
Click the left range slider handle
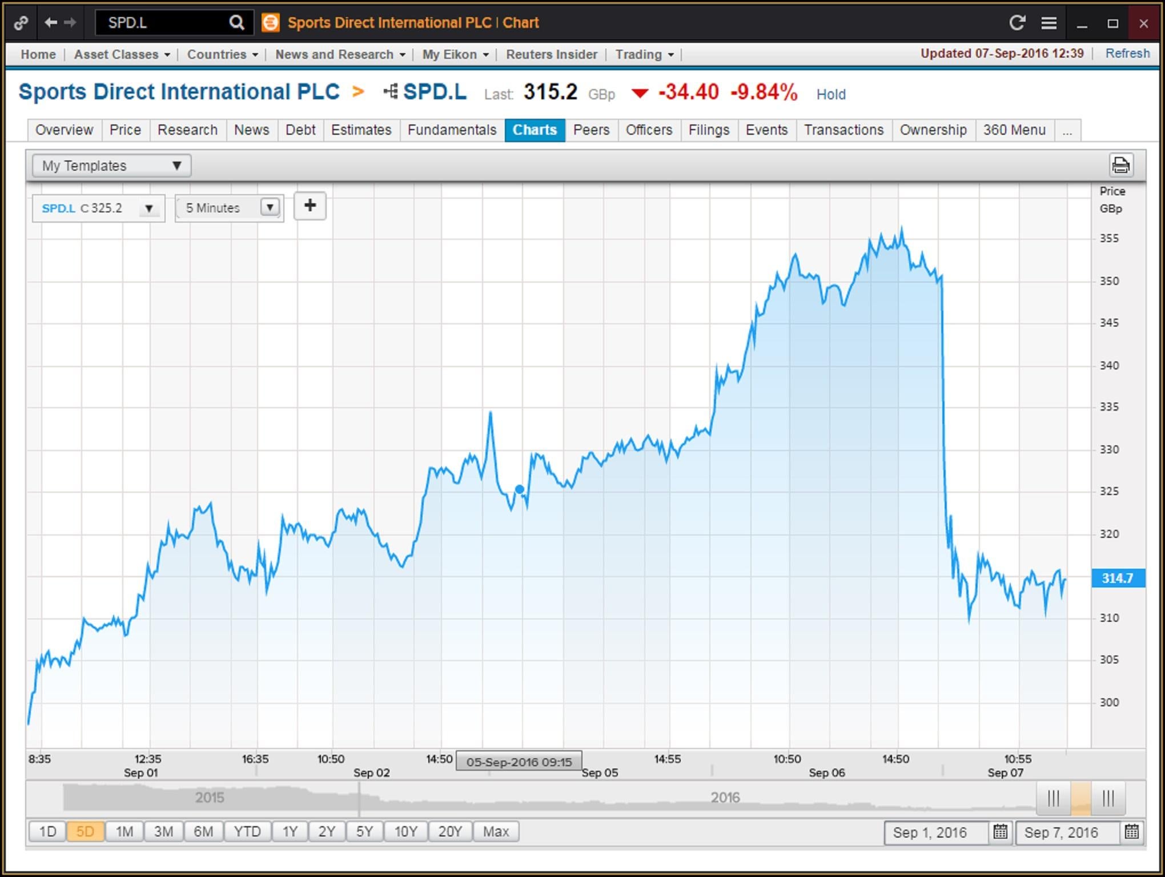[x=1054, y=798]
